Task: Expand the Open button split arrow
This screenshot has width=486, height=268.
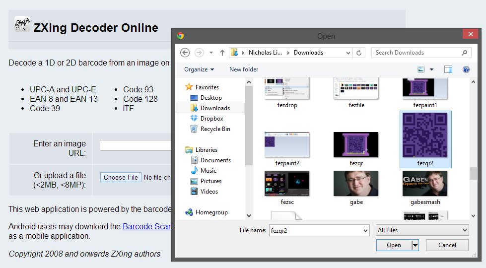Action: pyautogui.click(x=415, y=245)
